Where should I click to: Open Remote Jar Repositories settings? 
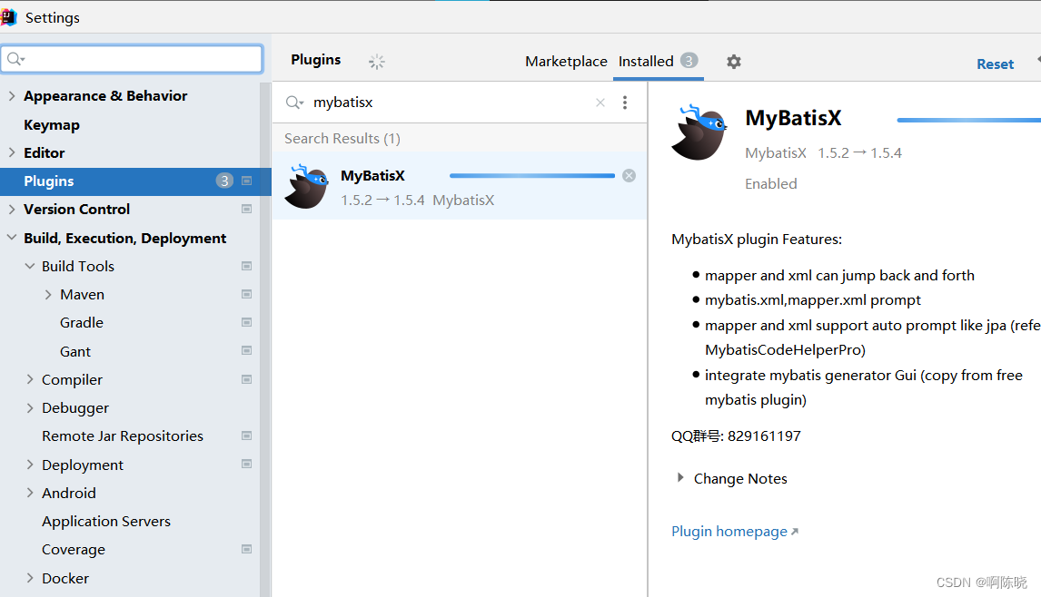122,436
